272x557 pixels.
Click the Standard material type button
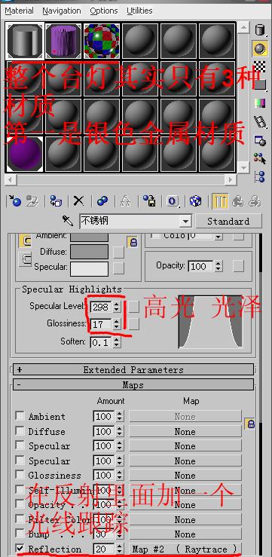(x=228, y=221)
